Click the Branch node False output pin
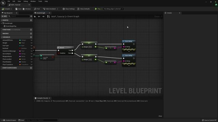 click(72, 53)
